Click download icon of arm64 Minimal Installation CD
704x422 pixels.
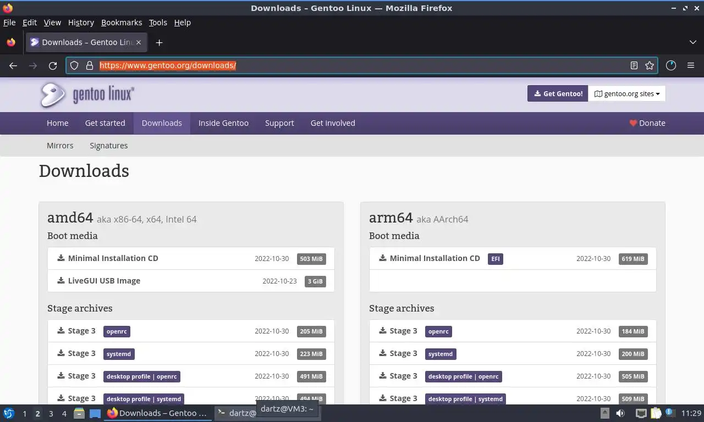click(383, 258)
